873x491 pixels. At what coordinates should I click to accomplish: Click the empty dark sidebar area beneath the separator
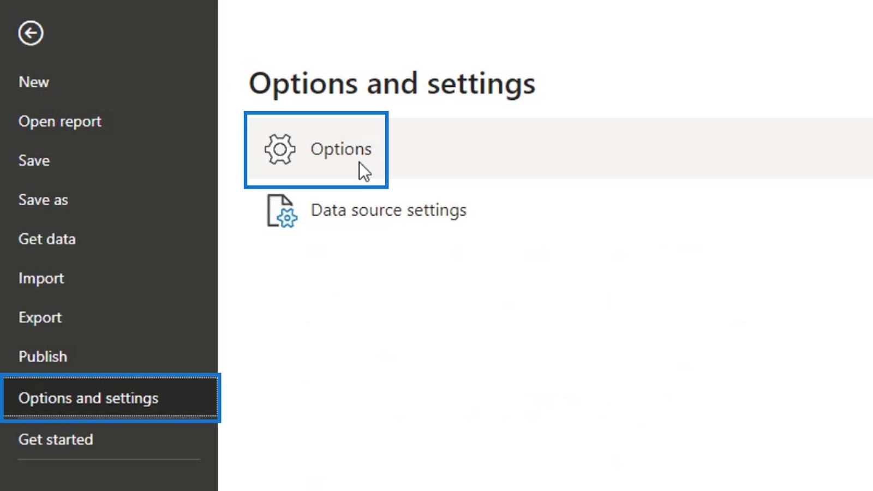click(x=109, y=476)
